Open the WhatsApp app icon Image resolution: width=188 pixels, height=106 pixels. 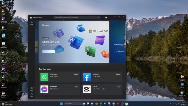coord(44,77)
